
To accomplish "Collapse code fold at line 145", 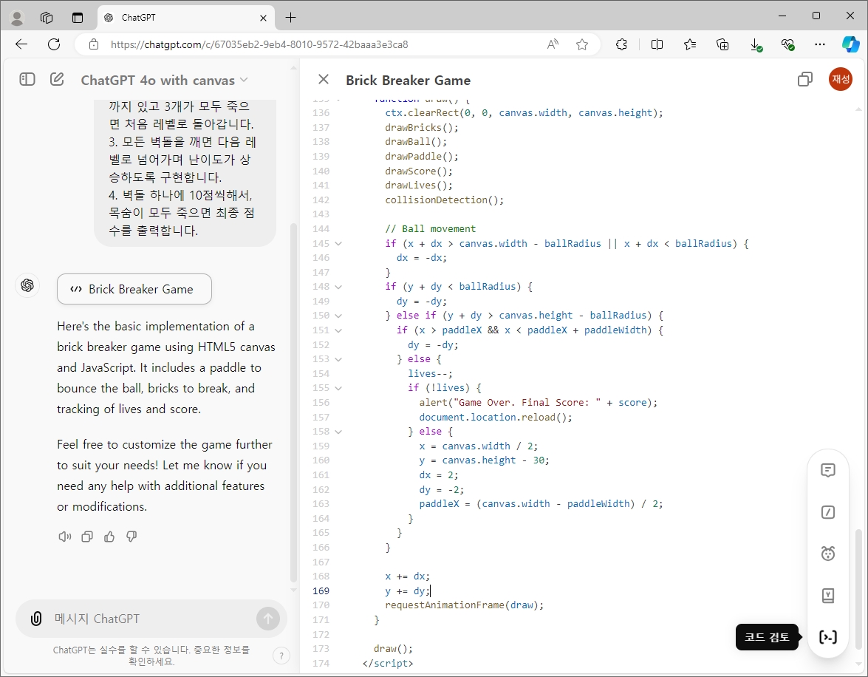I will [x=338, y=244].
